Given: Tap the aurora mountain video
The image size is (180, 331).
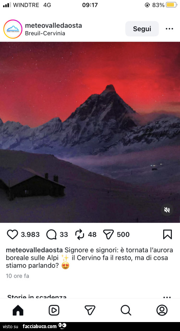Looking at the screenshot, I should tap(90, 132).
